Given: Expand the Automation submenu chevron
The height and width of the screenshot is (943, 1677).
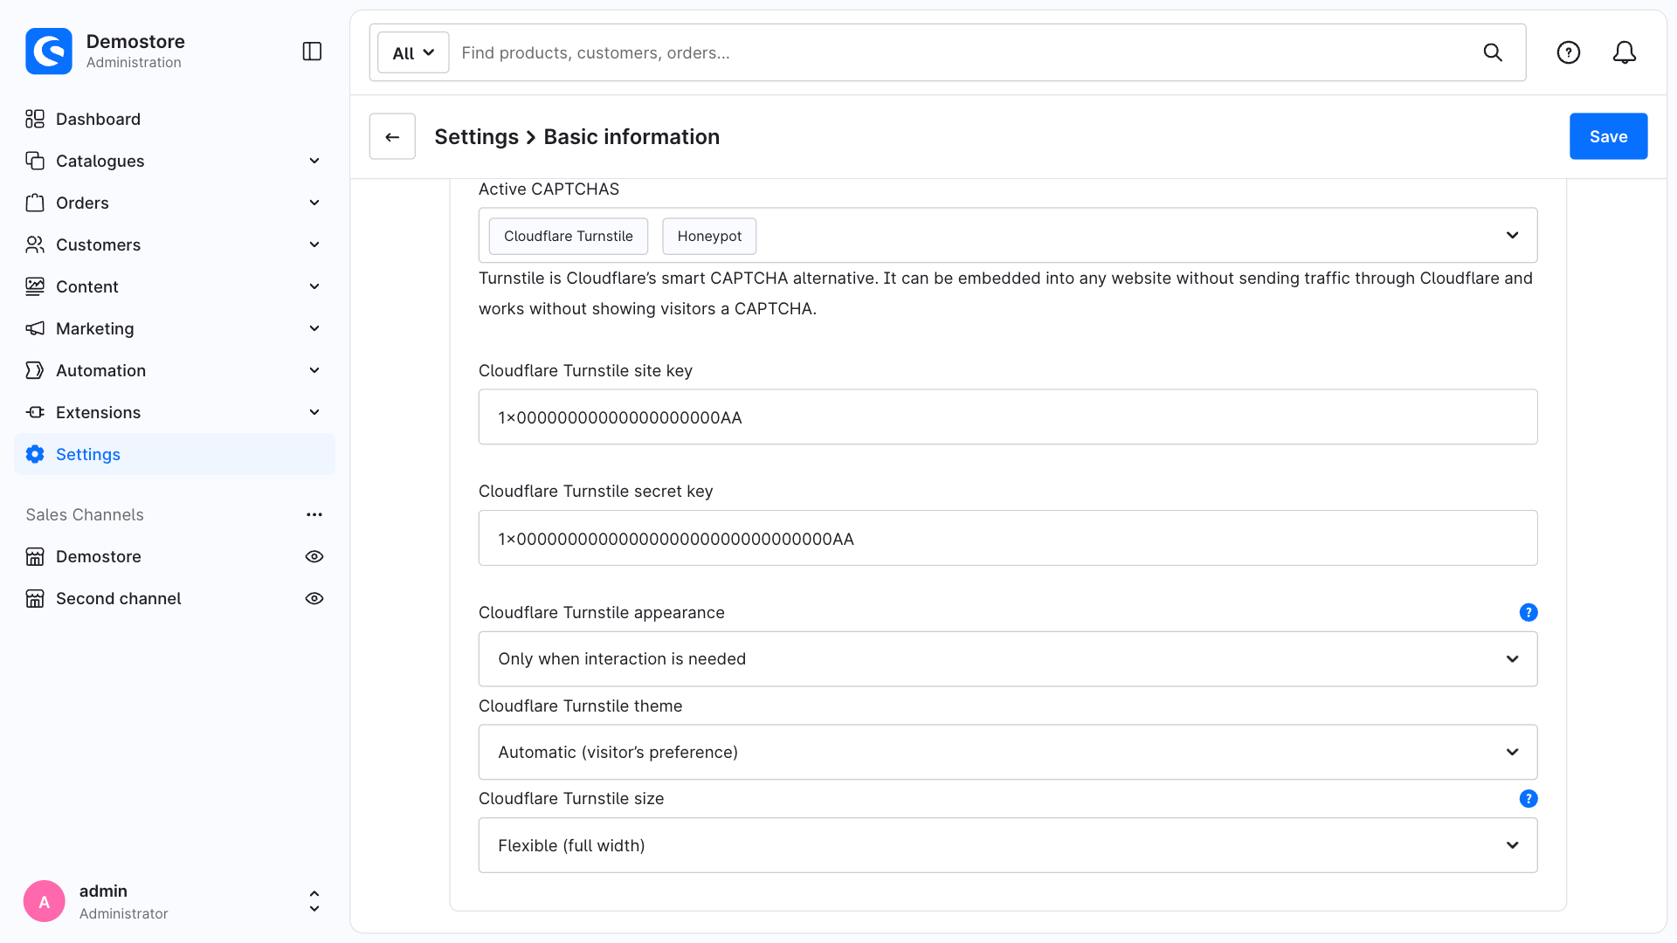Looking at the screenshot, I should tap(314, 370).
